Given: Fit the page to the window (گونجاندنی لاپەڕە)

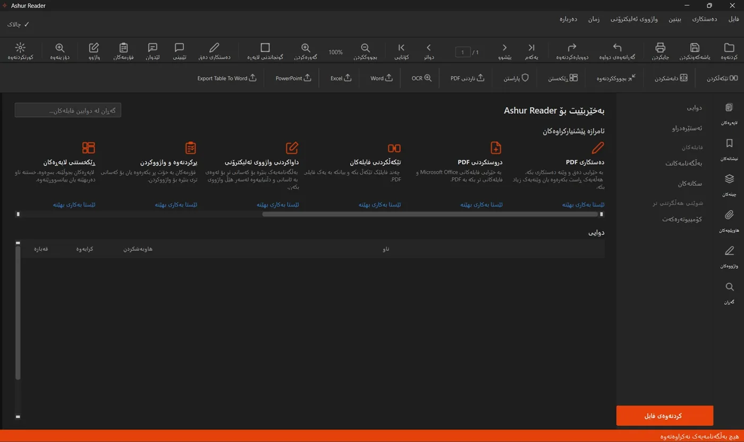Looking at the screenshot, I should (x=265, y=51).
